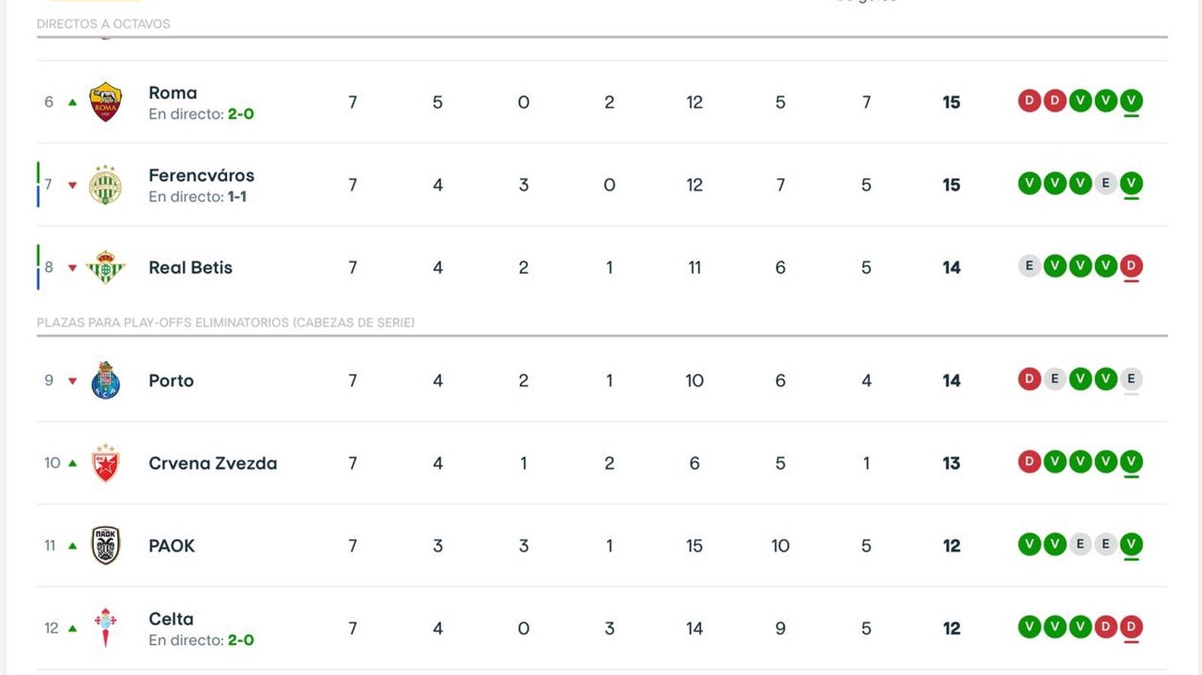
Task: Select the Ferencváros badge
Action: click(105, 185)
